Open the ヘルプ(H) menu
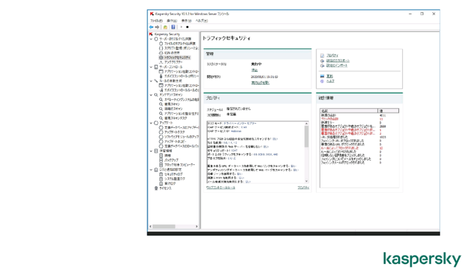This screenshot has width=475, height=270. click(x=201, y=21)
